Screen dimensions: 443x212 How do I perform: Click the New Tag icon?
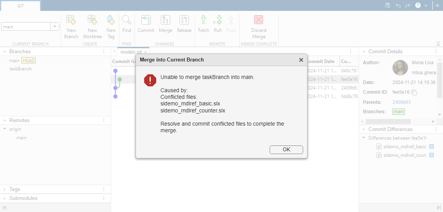111,20
